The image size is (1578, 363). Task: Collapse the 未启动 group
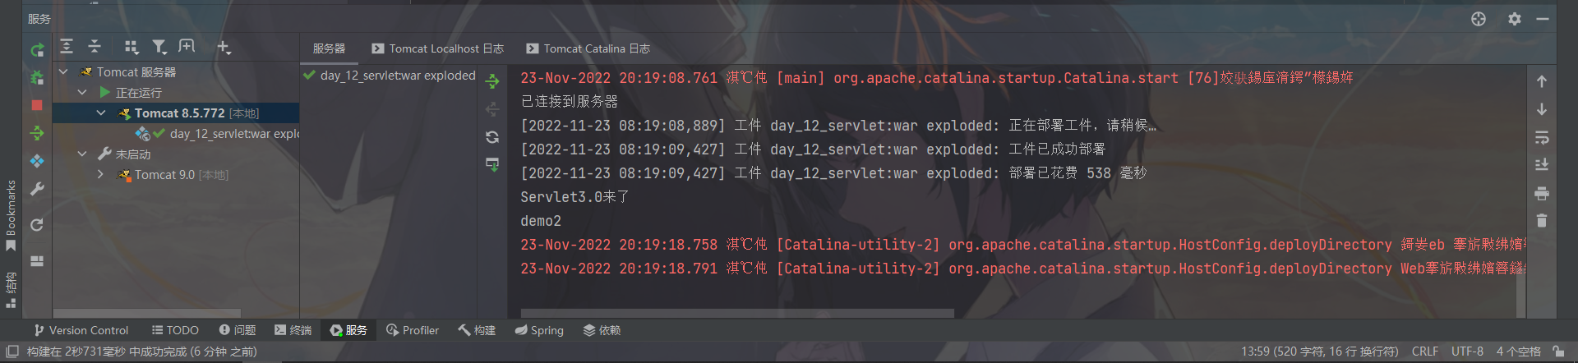pyautogui.click(x=82, y=154)
